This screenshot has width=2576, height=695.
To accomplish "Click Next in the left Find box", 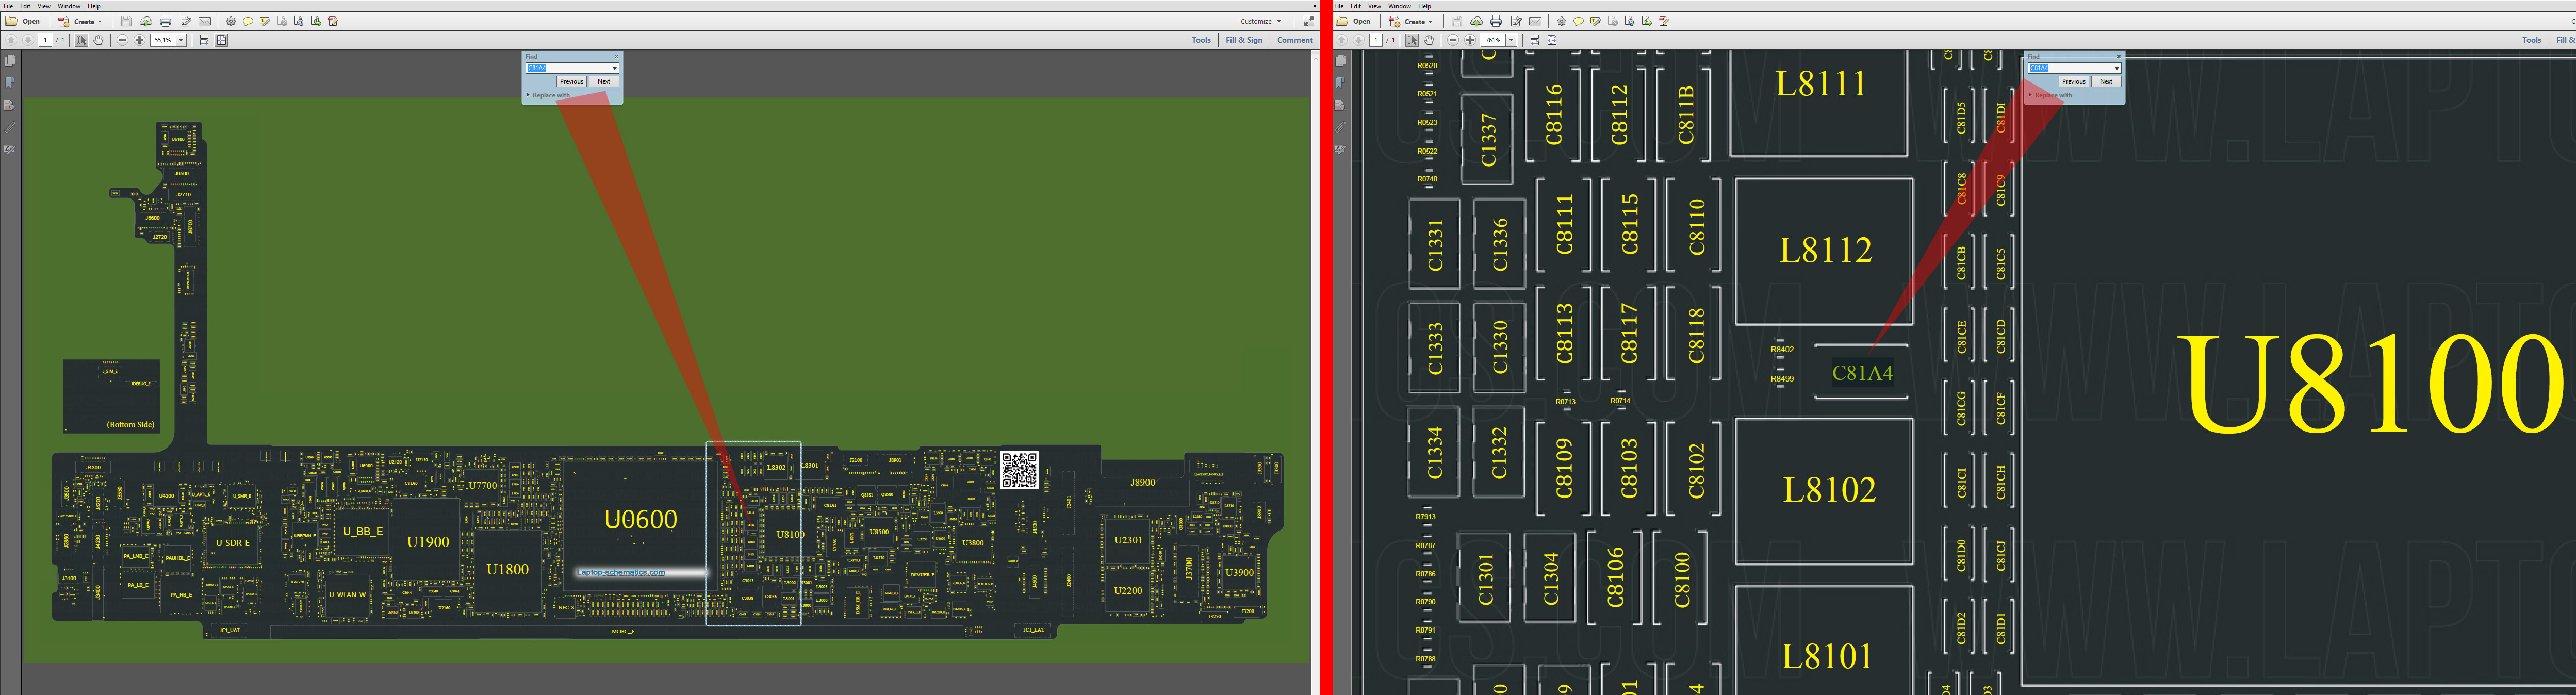I will click(x=604, y=81).
